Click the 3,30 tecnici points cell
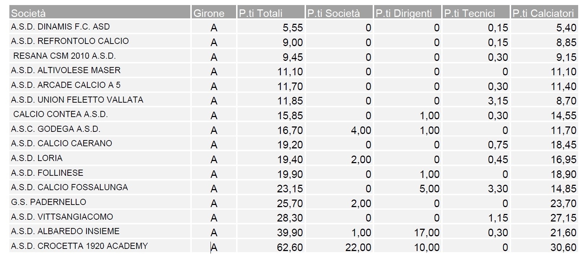This screenshot has height=264, width=585. click(498, 189)
